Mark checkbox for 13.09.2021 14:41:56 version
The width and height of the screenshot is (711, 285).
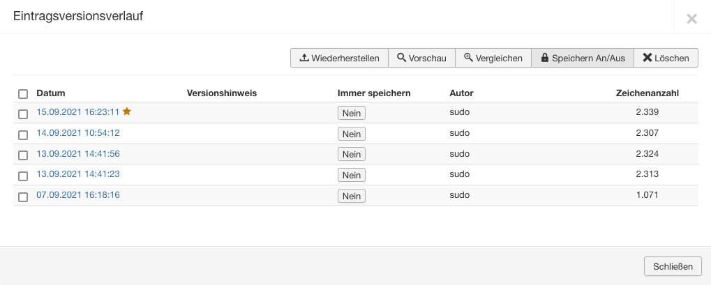23,155
